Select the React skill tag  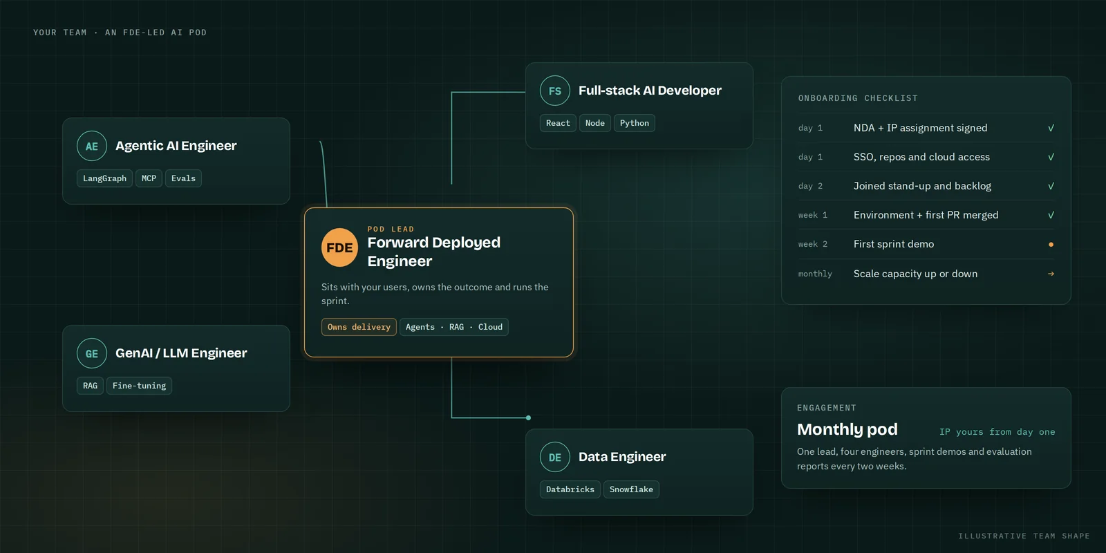pyautogui.click(x=558, y=123)
